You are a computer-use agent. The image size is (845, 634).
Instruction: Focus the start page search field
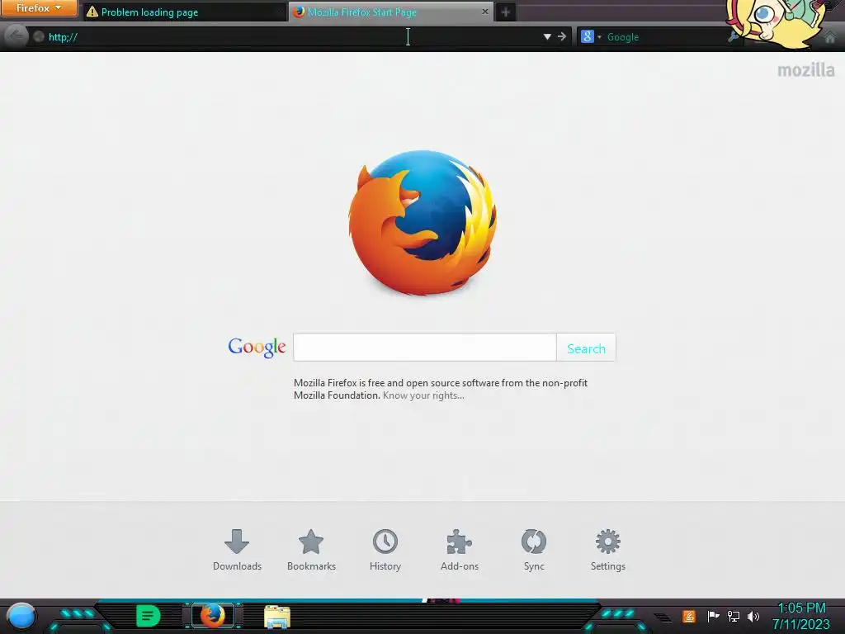(x=425, y=348)
